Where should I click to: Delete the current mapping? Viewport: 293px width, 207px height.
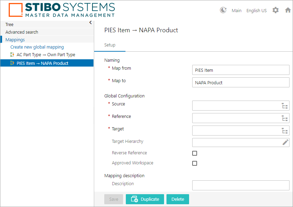coord(178,199)
